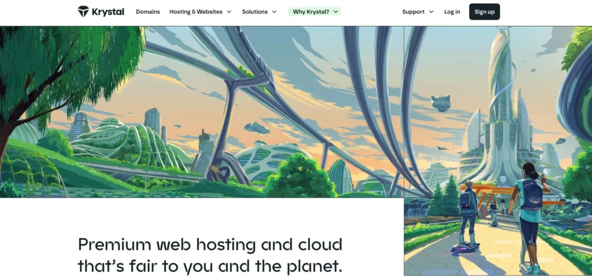Expand the chevron next to Solutions
The height and width of the screenshot is (279, 592).
[274, 12]
